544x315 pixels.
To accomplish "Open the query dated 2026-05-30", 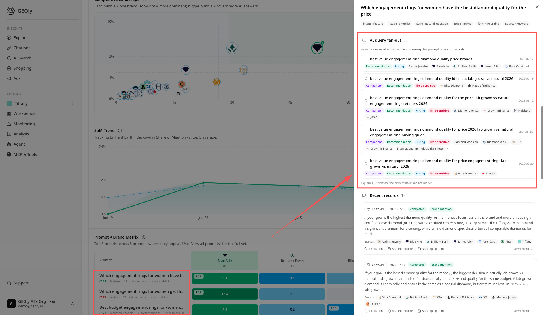I will pos(449,167).
